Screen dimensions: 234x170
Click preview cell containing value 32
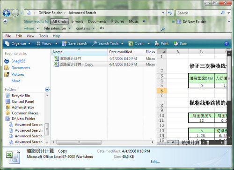201,120
